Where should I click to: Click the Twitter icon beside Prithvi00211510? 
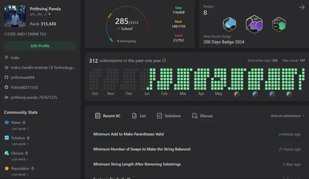6,87
